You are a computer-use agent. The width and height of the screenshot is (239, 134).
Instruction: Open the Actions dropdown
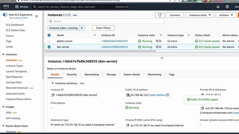[x=226, y=15]
